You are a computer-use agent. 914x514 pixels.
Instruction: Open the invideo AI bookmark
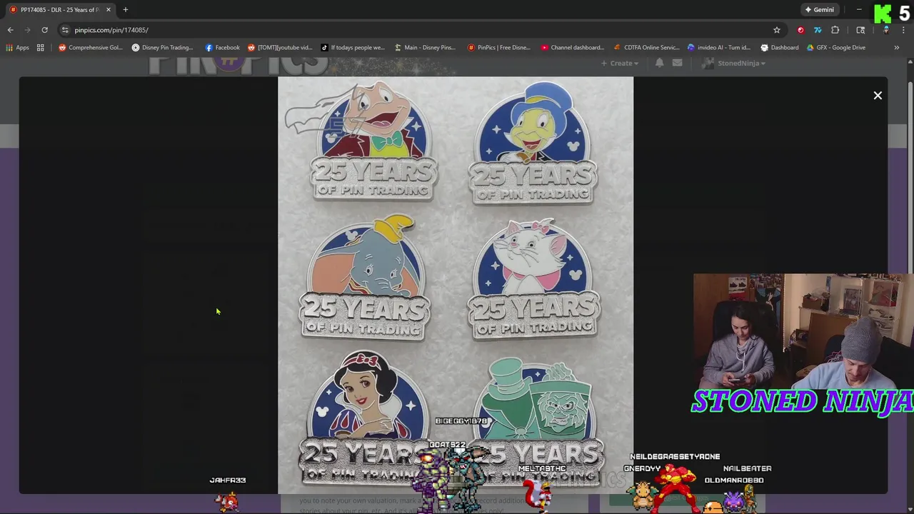tap(718, 48)
